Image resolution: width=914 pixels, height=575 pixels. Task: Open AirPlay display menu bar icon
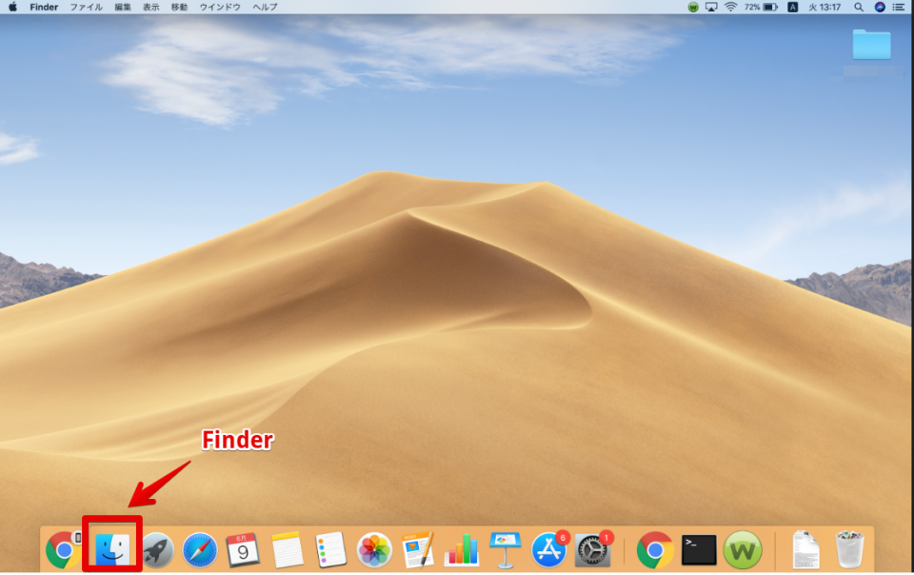coord(711,7)
